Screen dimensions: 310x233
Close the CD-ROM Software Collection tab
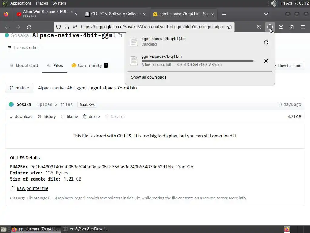coord(144,14)
